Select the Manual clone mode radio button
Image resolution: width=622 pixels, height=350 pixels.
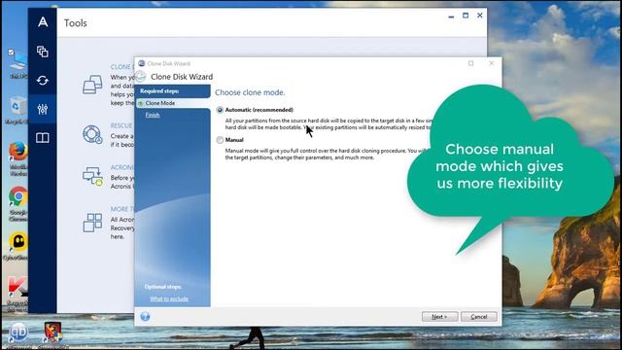tap(220, 140)
